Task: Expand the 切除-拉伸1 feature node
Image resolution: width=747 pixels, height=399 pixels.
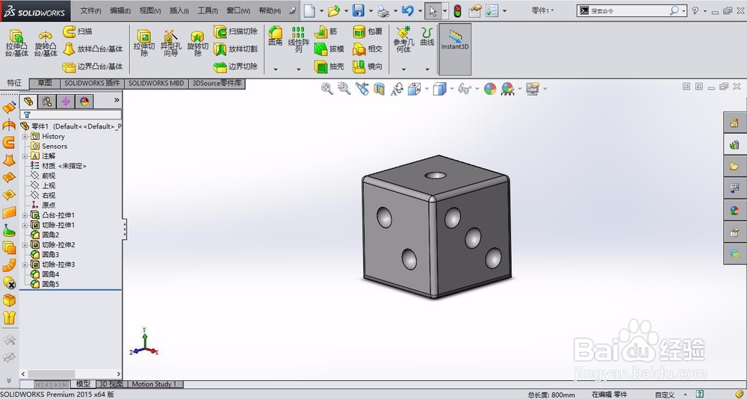Action: coord(25,225)
